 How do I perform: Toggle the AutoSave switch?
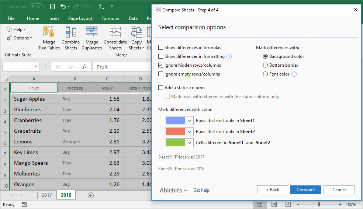(x=37, y=7)
